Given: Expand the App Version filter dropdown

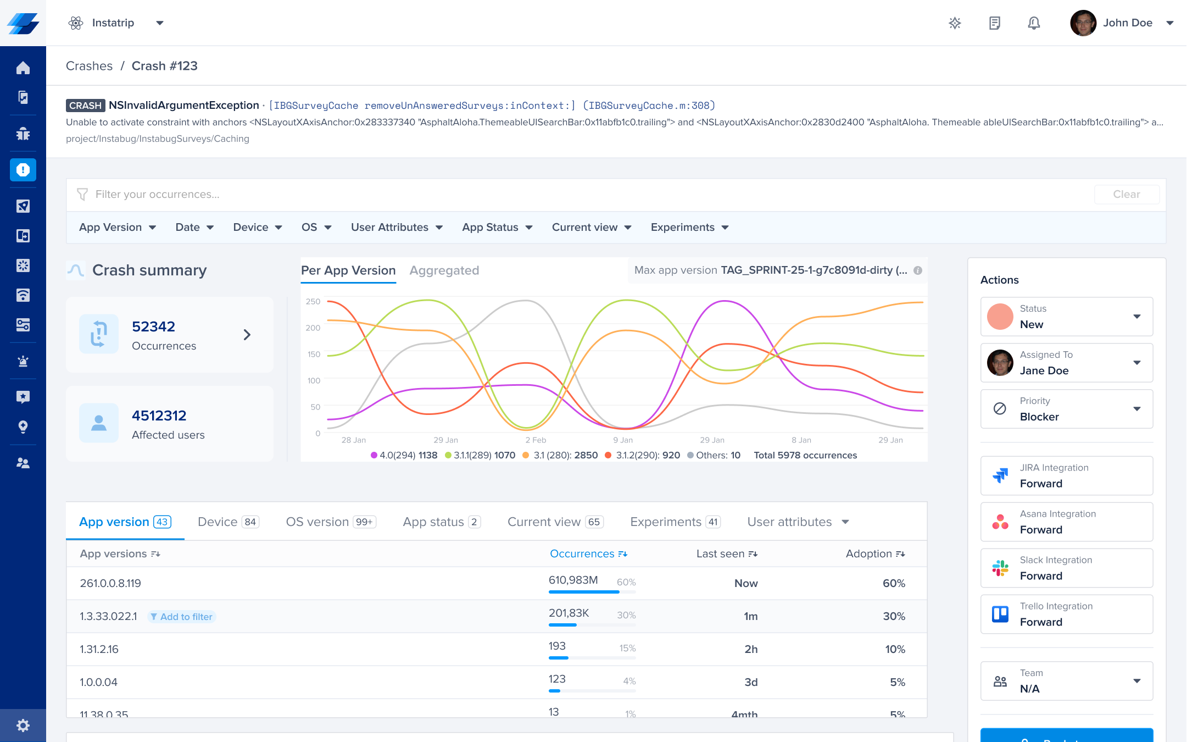Looking at the screenshot, I should click(118, 228).
